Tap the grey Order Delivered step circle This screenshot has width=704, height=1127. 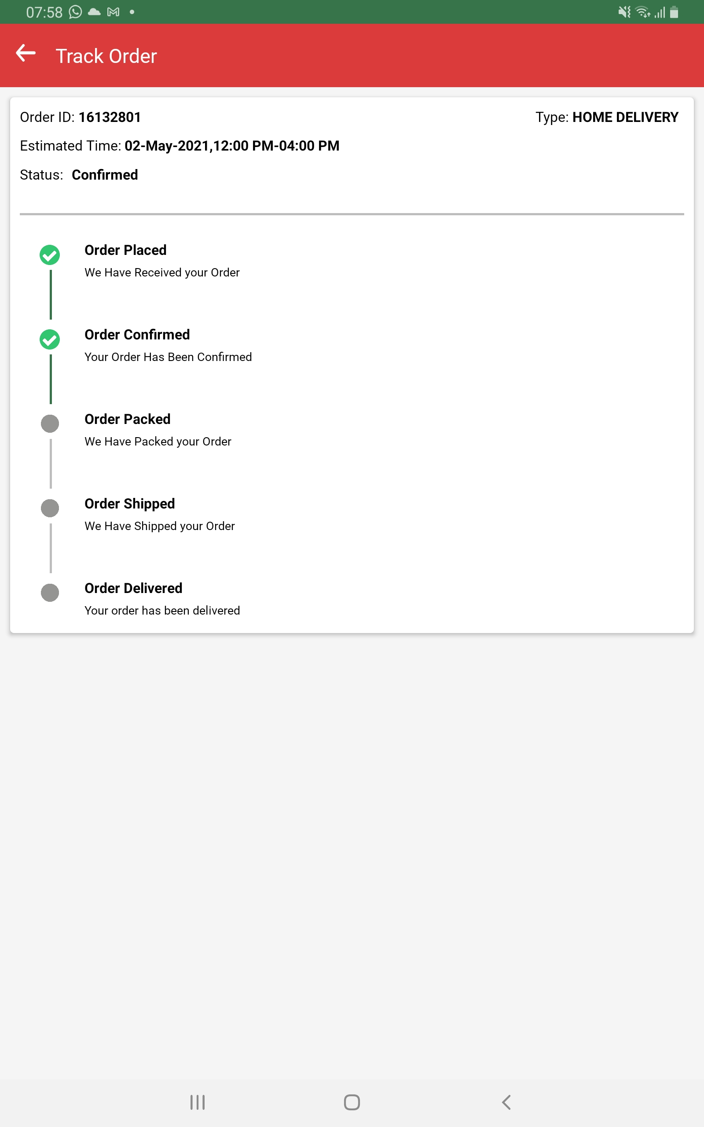pyautogui.click(x=50, y=593)
